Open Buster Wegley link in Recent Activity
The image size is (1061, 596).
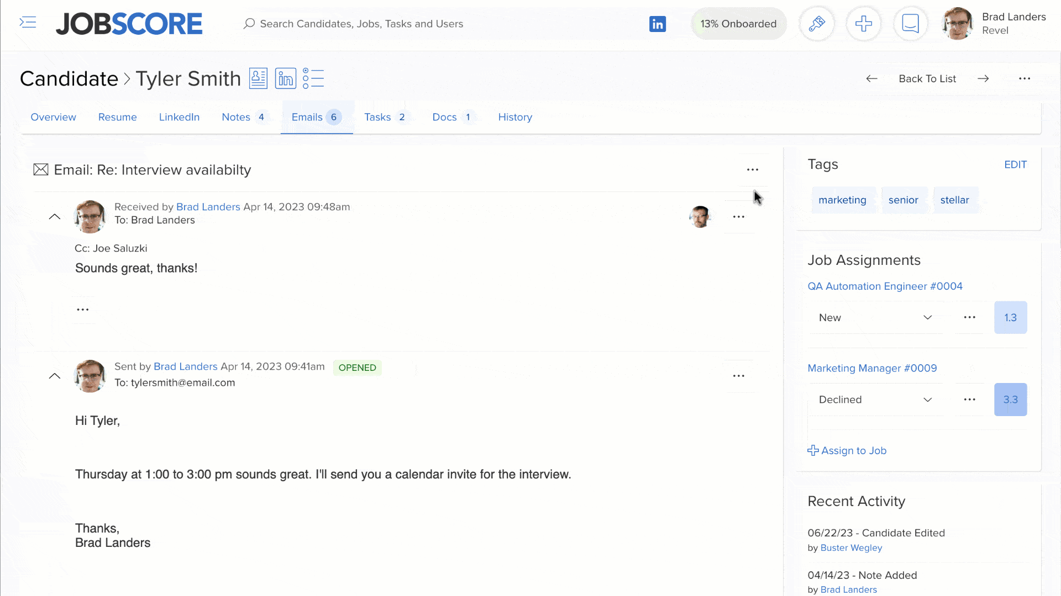pos(852,547)
